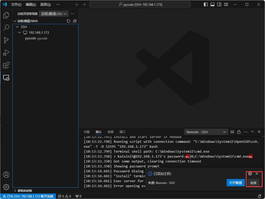Click the 打开配置 button in notification

pyautogui.click(x=235, y=183)
